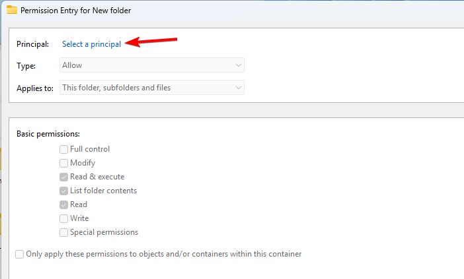The image size is (464, 279).
Task: Click the chevron on the Type dropdown
Action: click(x=238, y=65)
